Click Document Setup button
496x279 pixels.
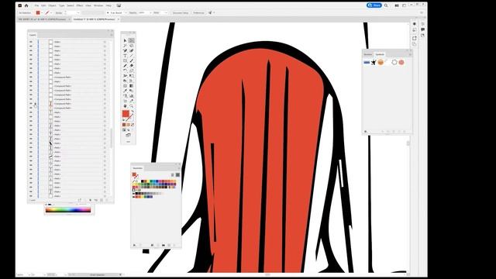point(181,12)
